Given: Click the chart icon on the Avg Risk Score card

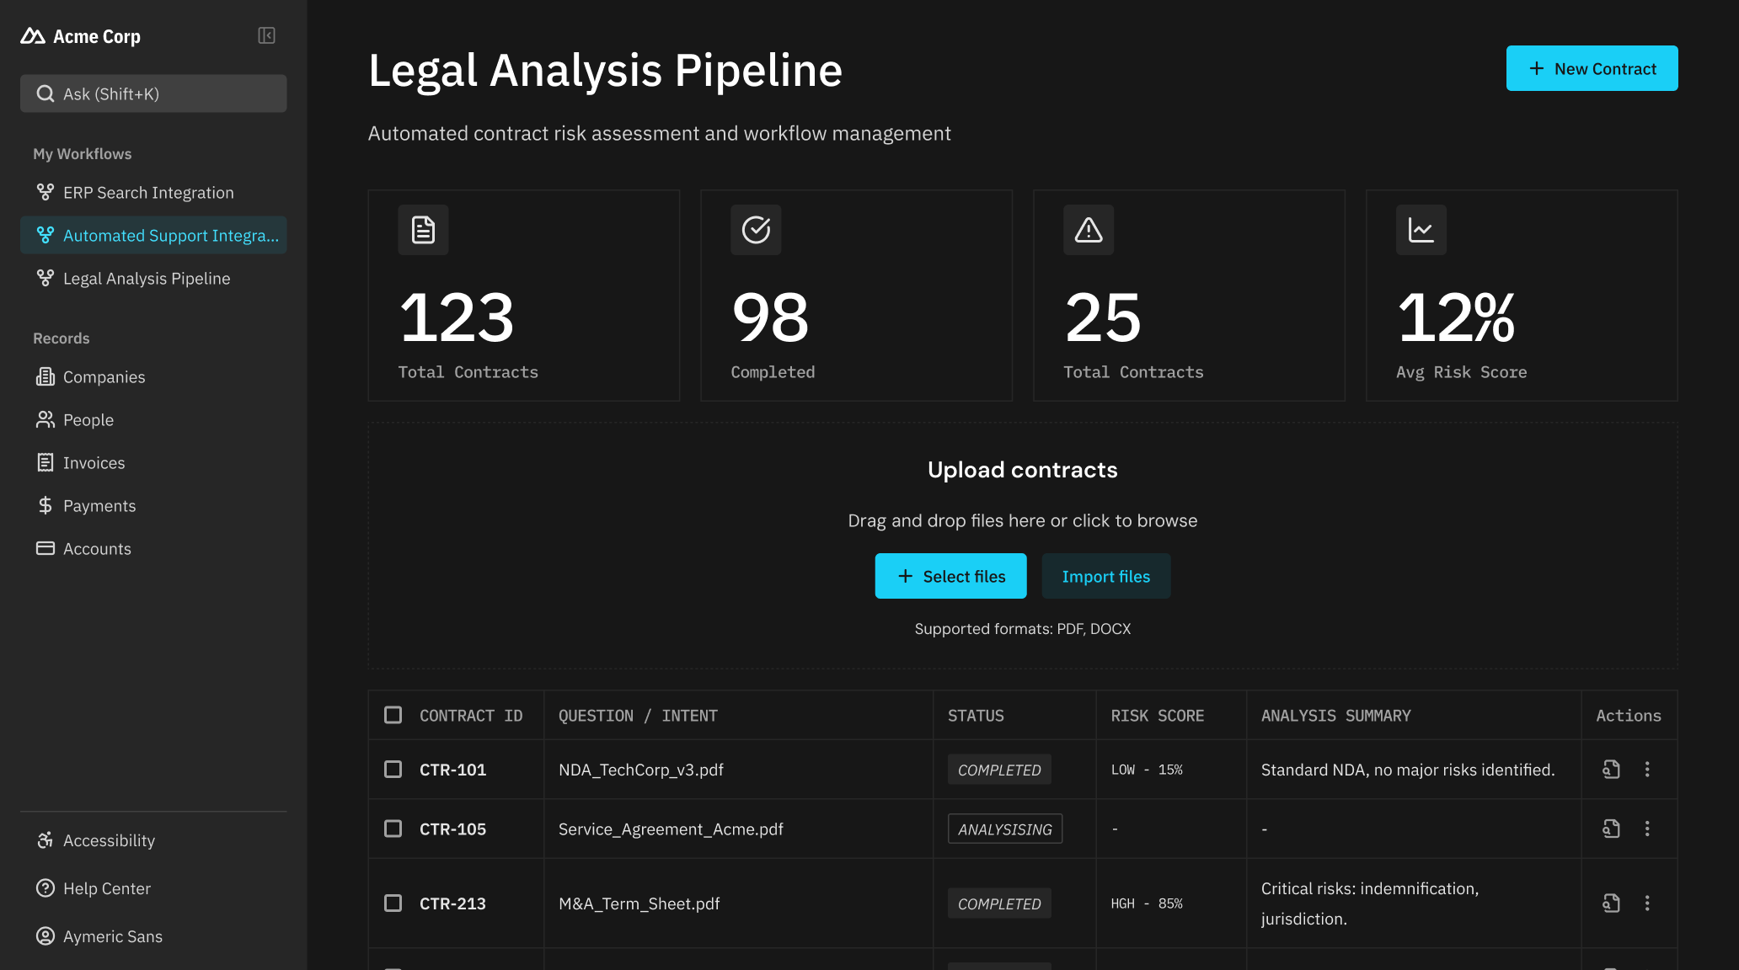Looking at the screenshot, I should coord(1421,230).
